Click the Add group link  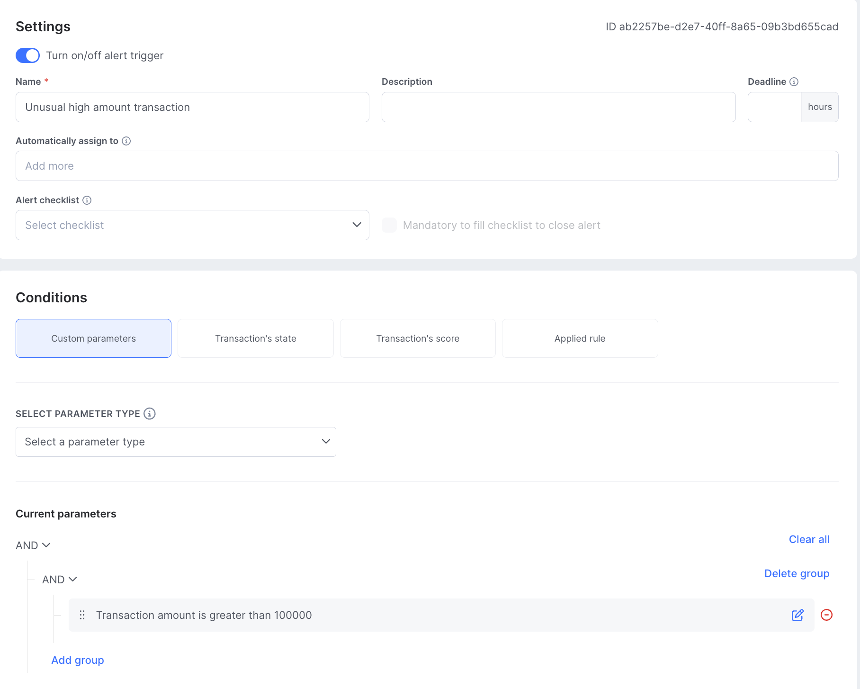[78, 660]
